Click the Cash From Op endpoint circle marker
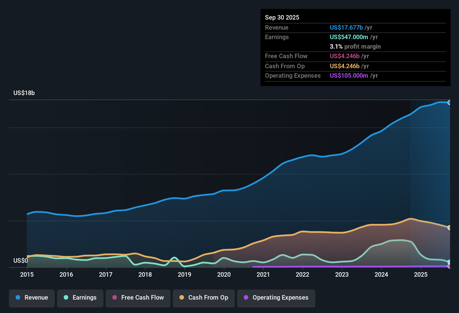Viewport: 459px width, 313px height. pyautogui.click(x=449, y=227)
